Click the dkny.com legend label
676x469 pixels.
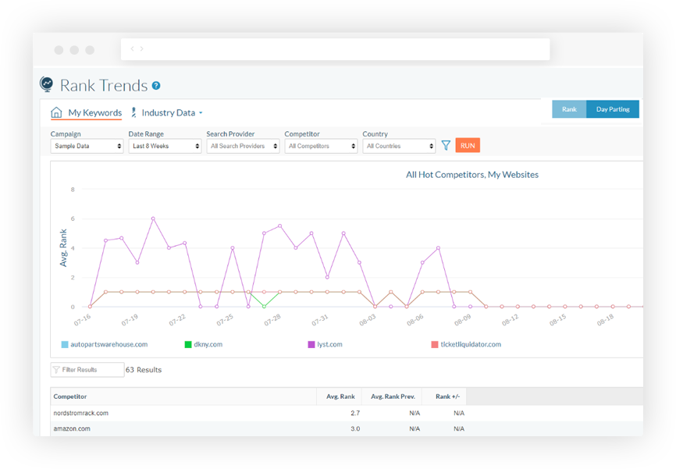pyautogui.click(x=208, y=344)
